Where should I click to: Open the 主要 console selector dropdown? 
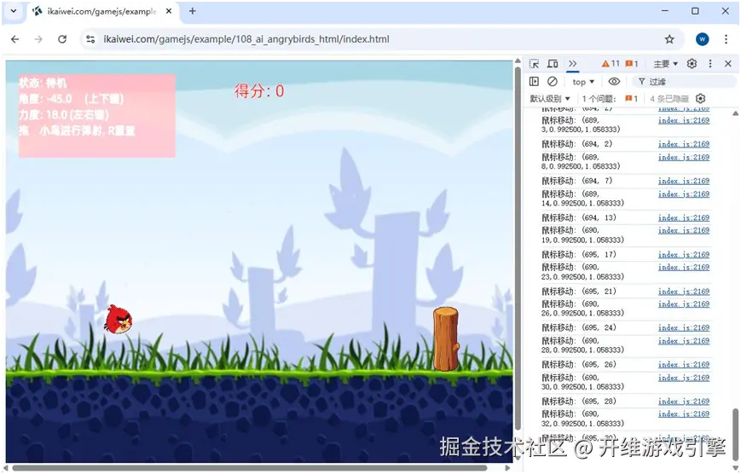pos(665,63)
